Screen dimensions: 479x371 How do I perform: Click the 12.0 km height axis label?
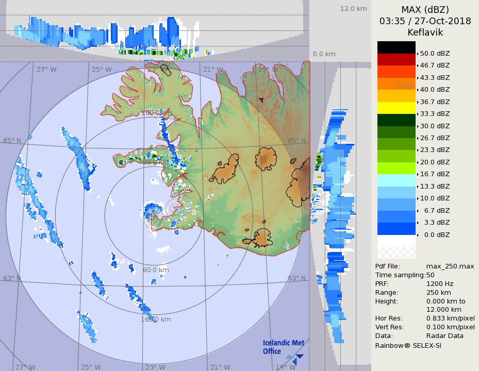click(x=353, y=8)
